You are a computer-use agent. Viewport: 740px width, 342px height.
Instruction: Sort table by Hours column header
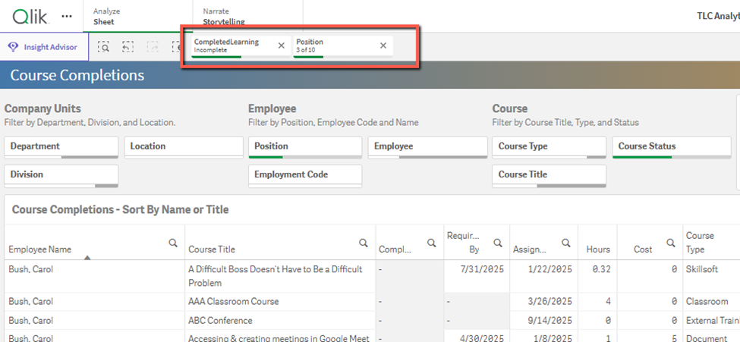point(598,249)
